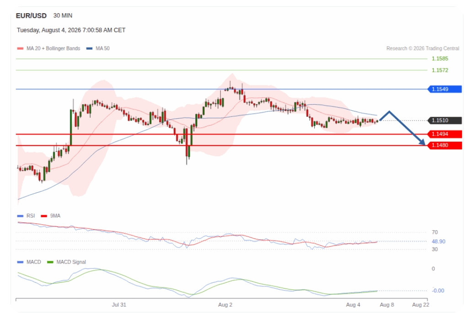Click the MACD legend label
This screenshot has height=317, width=469.
33,262
